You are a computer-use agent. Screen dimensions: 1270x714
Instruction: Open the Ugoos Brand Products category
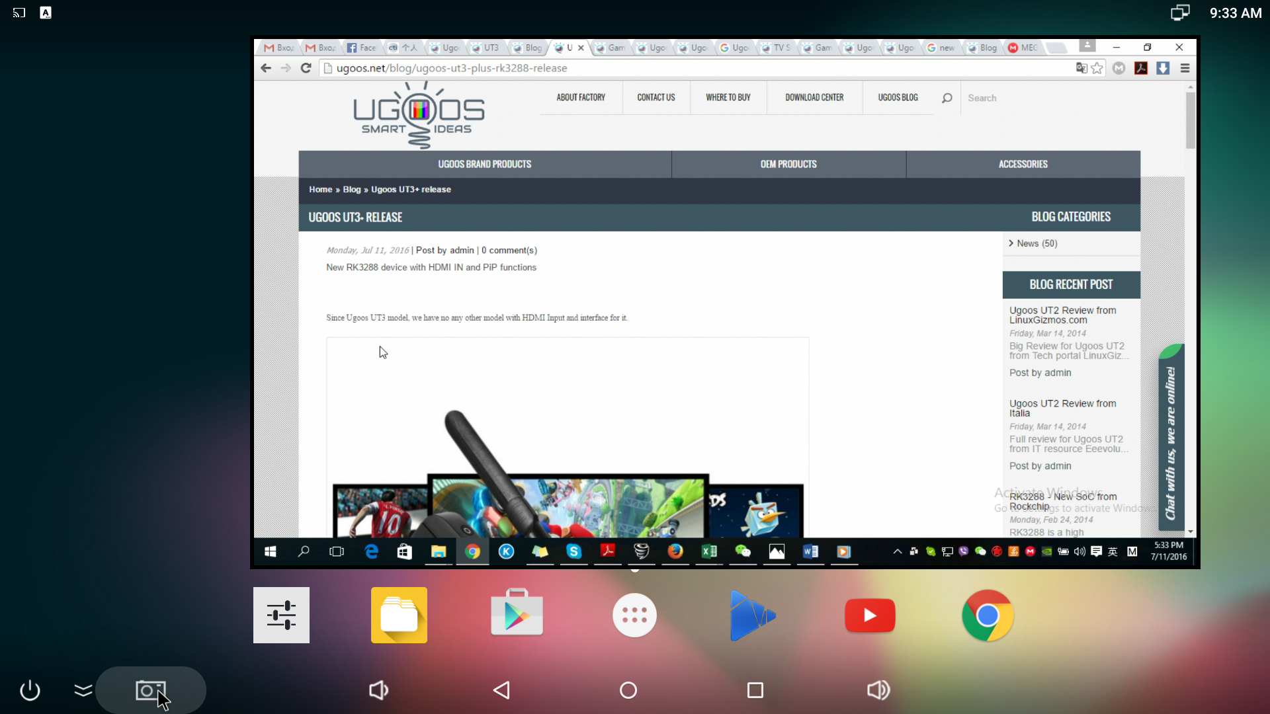click(x=485, y=164)
